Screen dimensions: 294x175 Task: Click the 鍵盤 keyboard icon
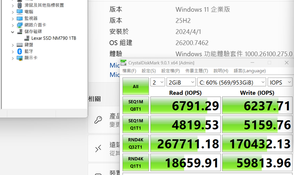[20, 45]
